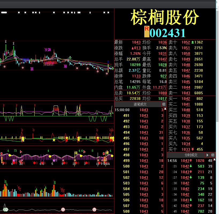Click the stock code 002431
The height and width of the screenshot is (214, 219).
[167, 33]
